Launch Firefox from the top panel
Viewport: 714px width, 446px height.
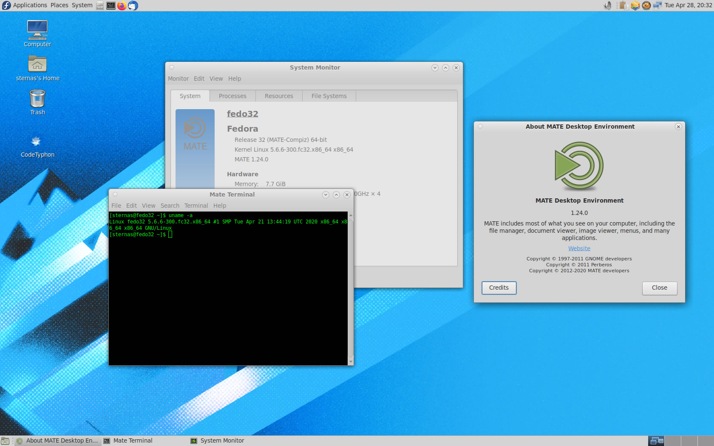(122, 6)
